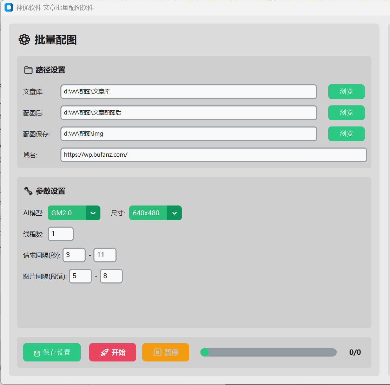Click the gear icon beside 批量配图 heading
390x385 pixels.
pos(24,40)
